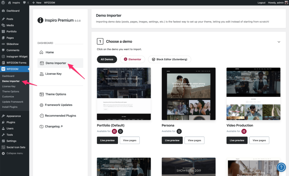
Task: Click the WordPress logo in admin bar
Action: [3, 3]
